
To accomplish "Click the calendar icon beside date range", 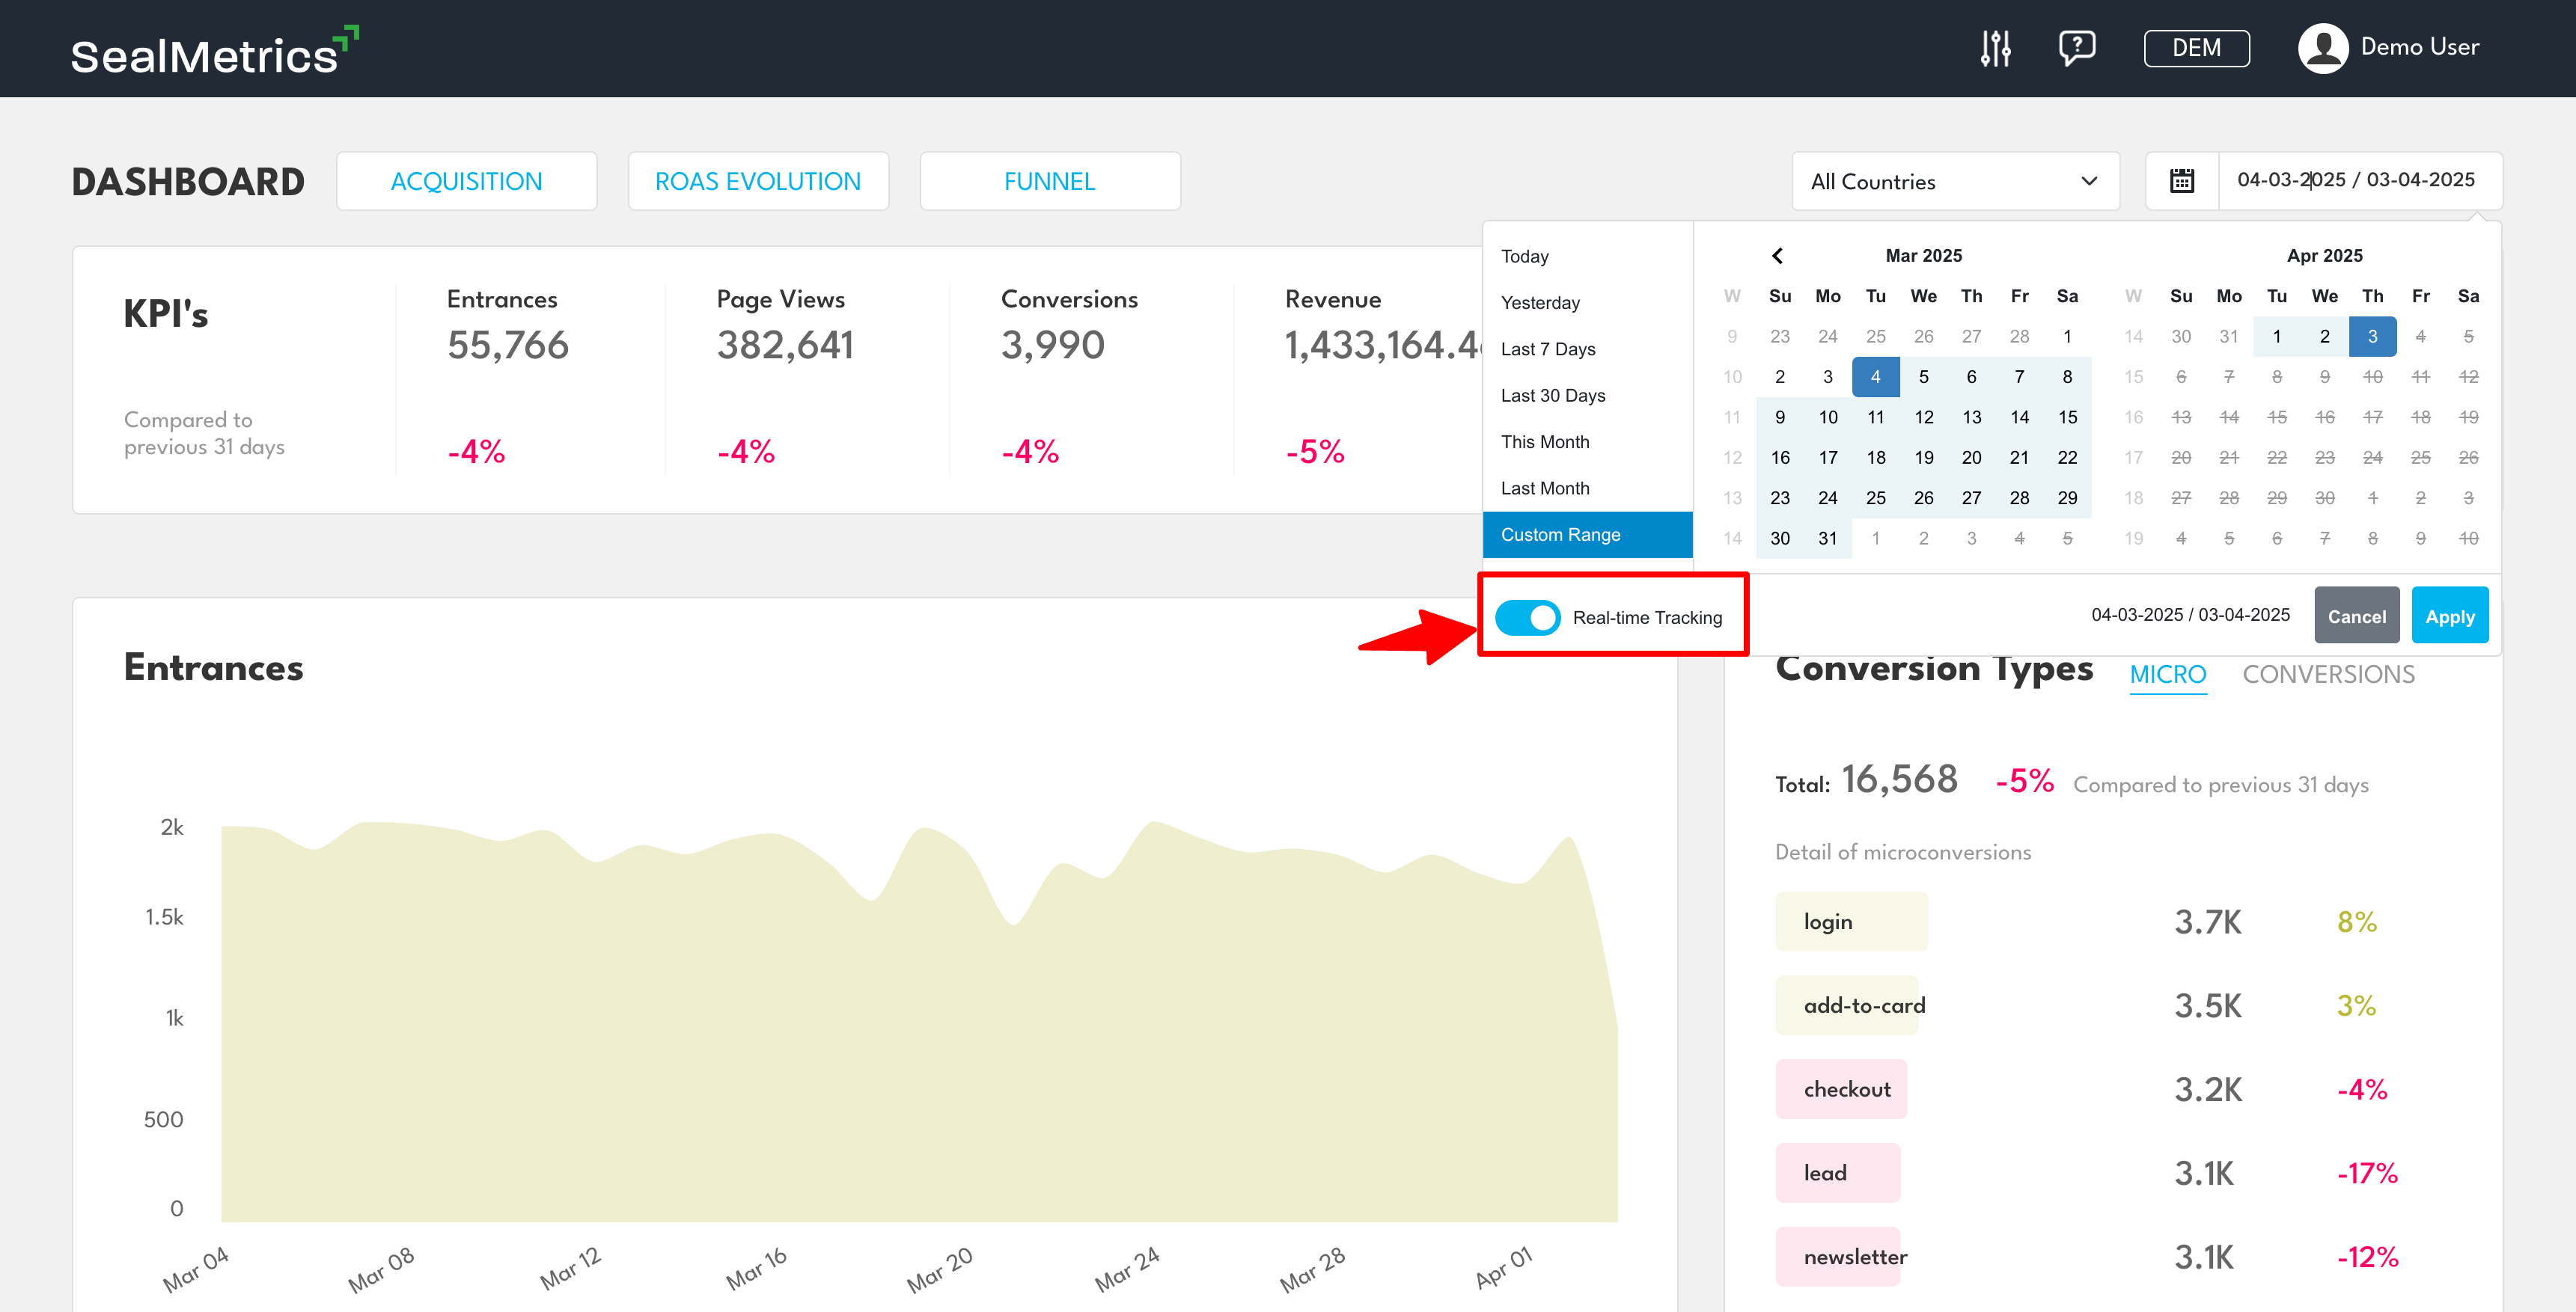I will [x=2181, y=181].
